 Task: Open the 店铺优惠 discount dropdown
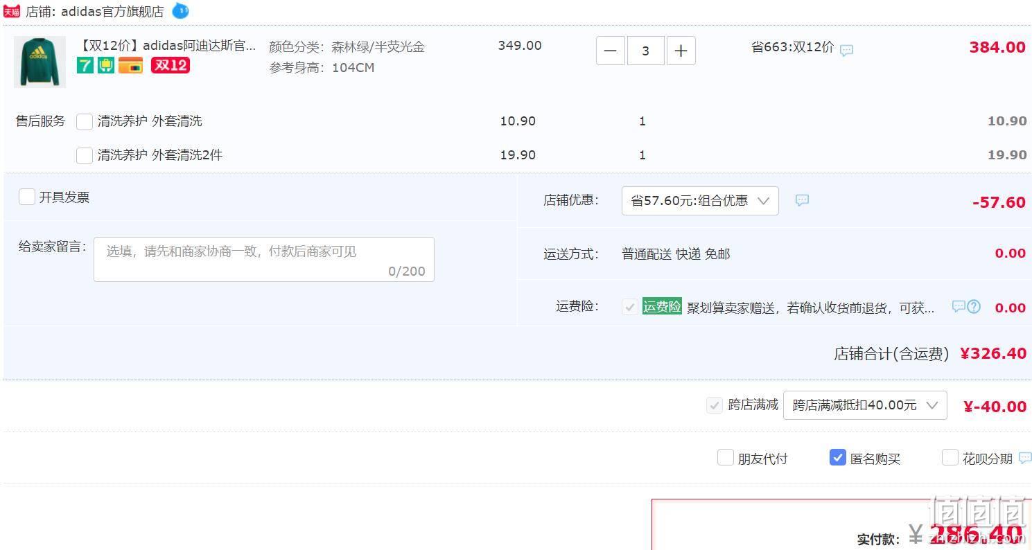click(x=700, y=201)
